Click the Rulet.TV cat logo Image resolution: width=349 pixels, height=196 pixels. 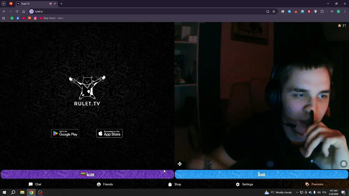tap(87, 91)
